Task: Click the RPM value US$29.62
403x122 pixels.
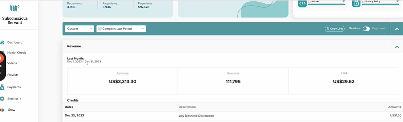Action: point(344,82)
